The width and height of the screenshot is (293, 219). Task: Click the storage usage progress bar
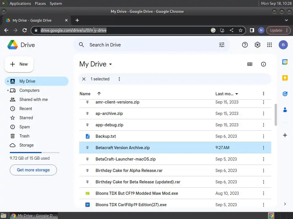tap(35, 153)
